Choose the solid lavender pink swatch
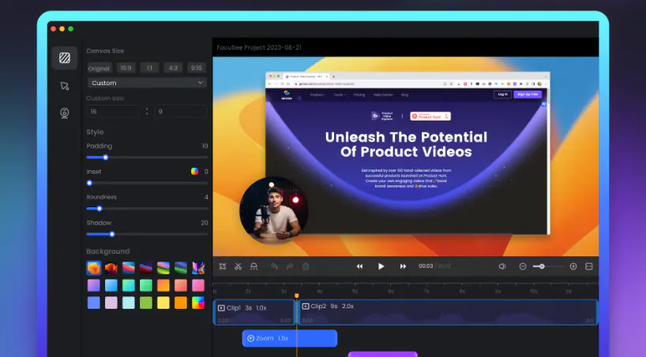The image size is (646, 357). coord(111,303)
